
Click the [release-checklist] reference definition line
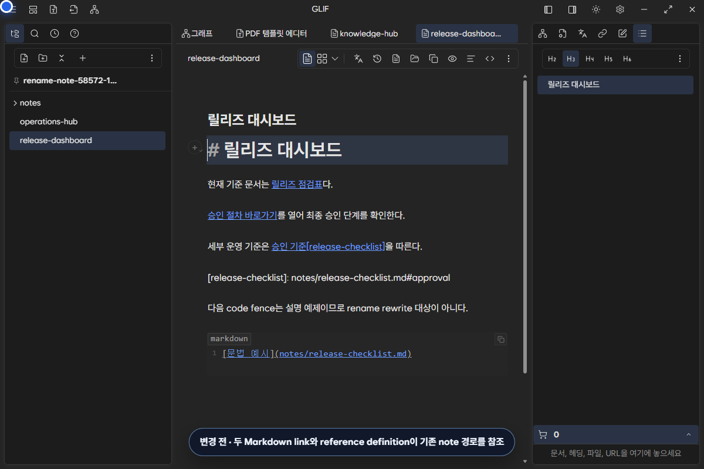pyautogui.click(x=329, y=277)
